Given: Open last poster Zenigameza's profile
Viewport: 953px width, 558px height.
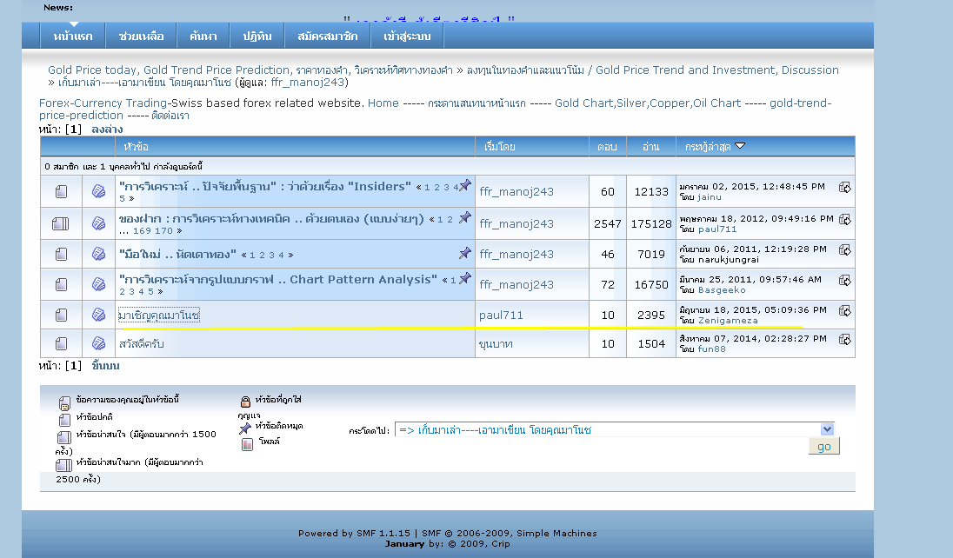Looking at the screenshot, I should click(728, 321).
